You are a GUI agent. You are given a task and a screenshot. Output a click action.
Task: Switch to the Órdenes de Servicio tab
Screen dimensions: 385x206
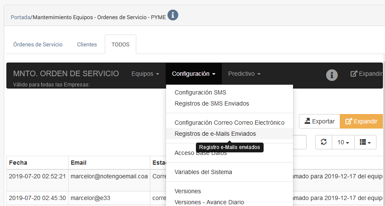38,44
